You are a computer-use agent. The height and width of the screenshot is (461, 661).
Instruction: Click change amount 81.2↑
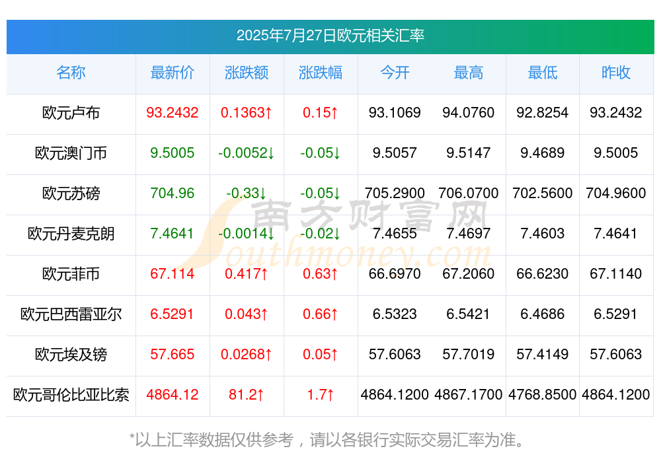pos(246,395)
